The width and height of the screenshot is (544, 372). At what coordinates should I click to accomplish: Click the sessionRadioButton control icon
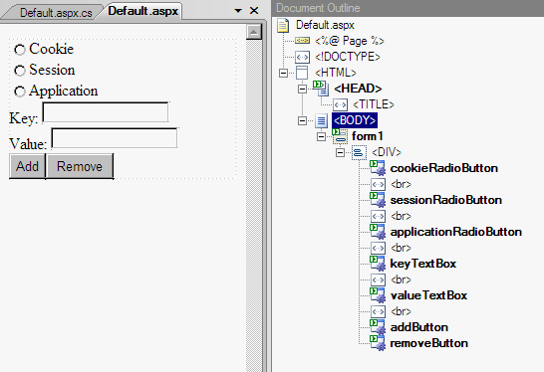click(x=378, y=200)
